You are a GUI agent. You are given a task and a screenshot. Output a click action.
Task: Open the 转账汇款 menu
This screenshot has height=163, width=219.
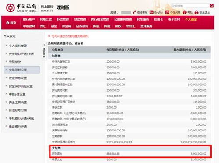[46, 19]
